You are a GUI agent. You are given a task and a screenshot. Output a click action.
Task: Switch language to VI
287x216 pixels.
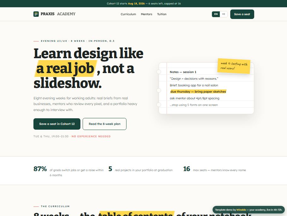224,14
